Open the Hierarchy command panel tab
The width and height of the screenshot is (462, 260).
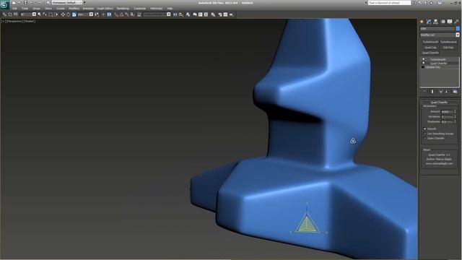coord(435,22)
